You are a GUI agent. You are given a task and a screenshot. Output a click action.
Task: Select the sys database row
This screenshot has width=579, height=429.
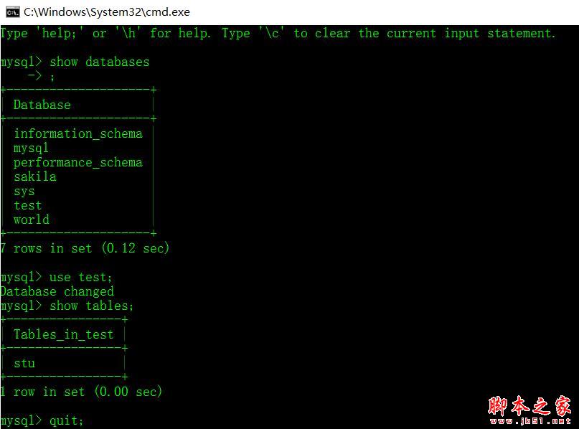(24, 192)
